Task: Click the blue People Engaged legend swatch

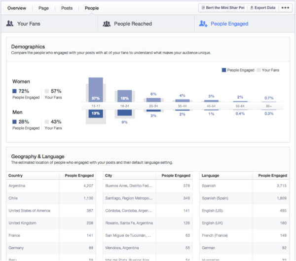Action: (x=224, y=70)
